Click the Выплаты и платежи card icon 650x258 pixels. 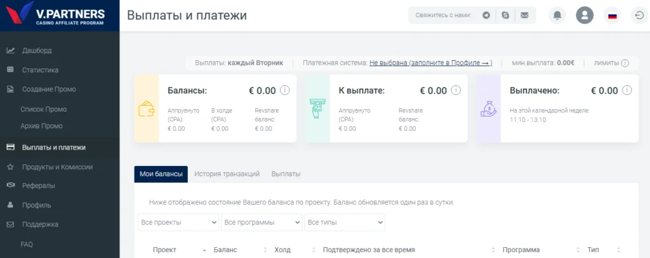pos(11,147)
